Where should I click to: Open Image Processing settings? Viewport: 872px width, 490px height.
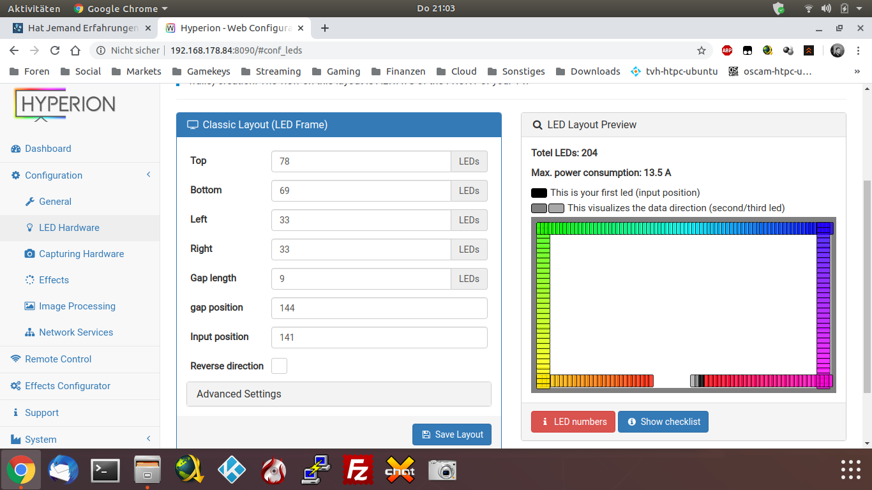click(70, 306)
